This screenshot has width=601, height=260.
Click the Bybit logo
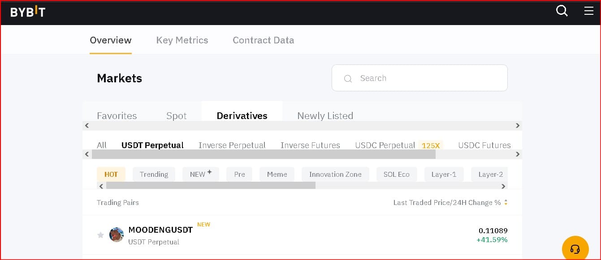click(x=28, y=12)
